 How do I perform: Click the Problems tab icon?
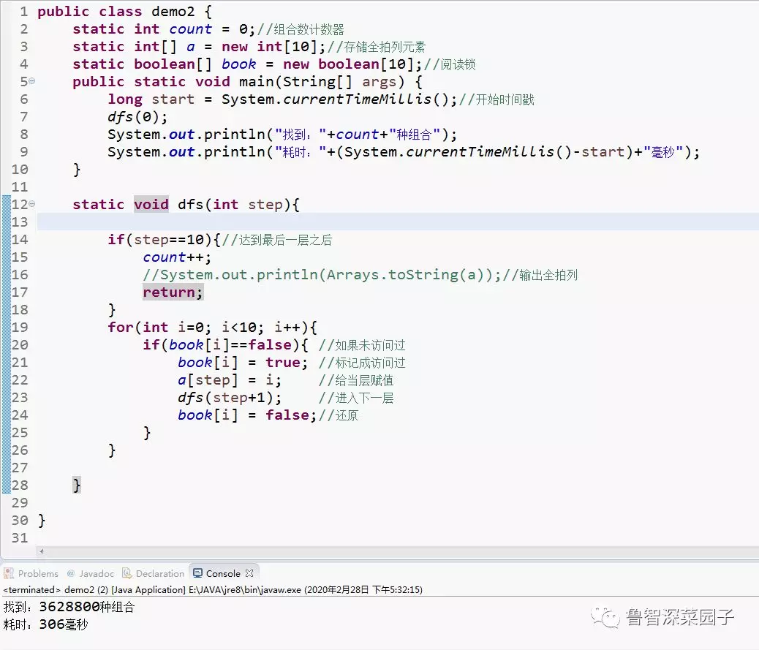(x=9, y=573)
